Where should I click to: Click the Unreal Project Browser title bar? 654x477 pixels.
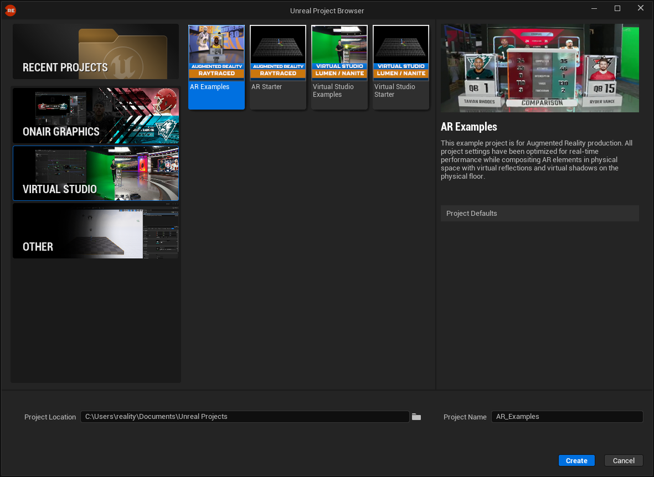point(327,11)
